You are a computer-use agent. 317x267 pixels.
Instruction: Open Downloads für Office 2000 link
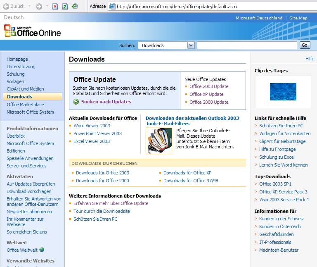[102, 181]
